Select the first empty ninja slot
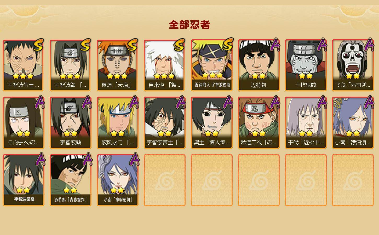This screenshot has height=235, width=379. [165, 180]
